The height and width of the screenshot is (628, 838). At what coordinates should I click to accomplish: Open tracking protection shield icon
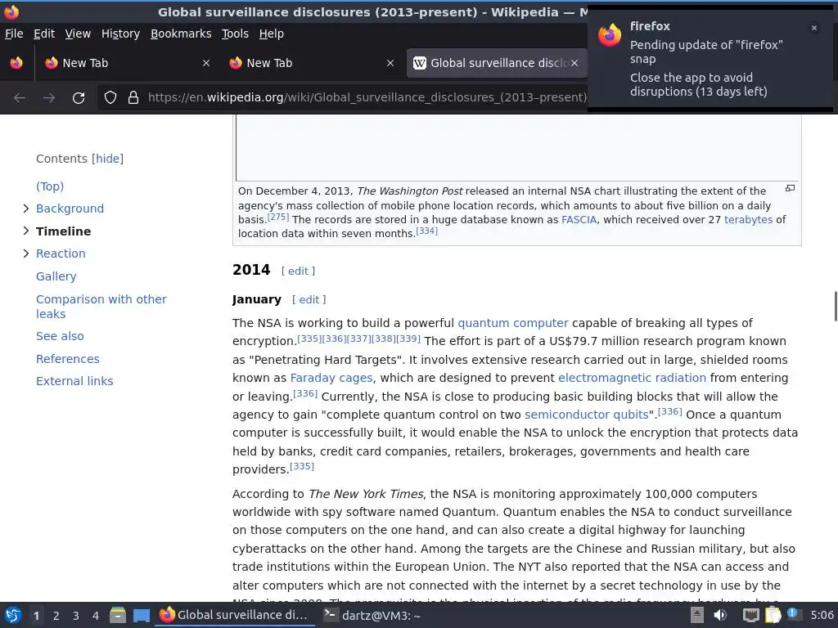pyautogui.click(x=110, y=98)
